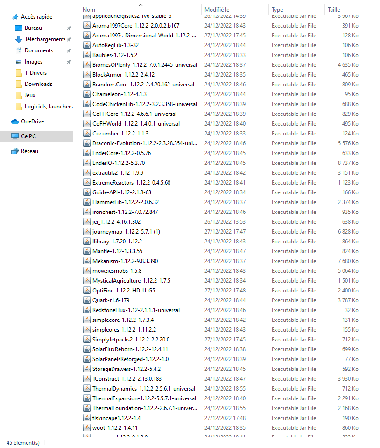The height and width of the screenshot is (448, 380).
Task: Select the Téléchargements entry in sidebar
Action: point(45,39)
